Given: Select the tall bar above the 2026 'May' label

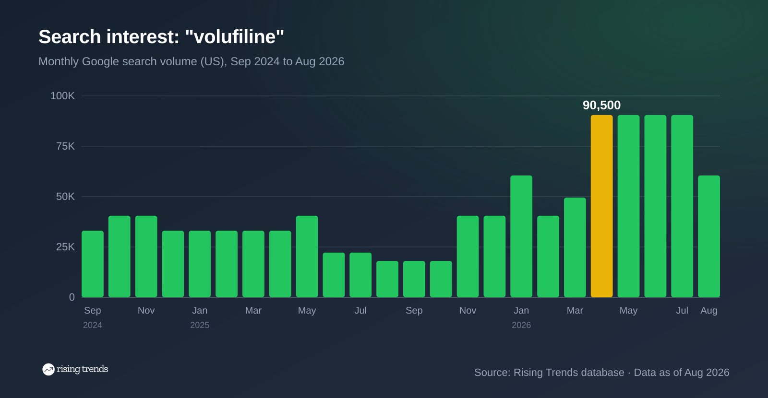Looking at the screenshot, I should click(x=628, y=206).
